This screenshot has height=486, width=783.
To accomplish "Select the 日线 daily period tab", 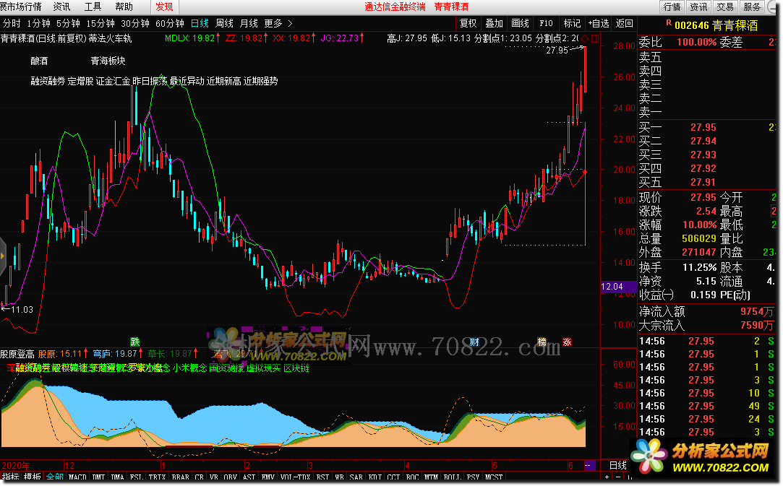I will click(200, 23).
